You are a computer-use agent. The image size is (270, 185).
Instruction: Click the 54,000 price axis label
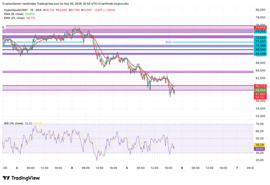click(260, 109)
